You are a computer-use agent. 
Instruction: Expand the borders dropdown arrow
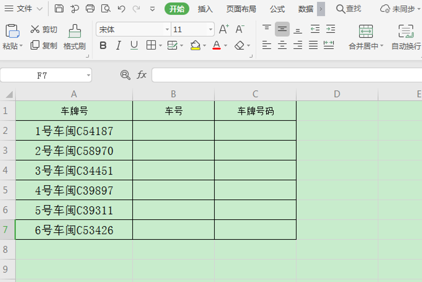(161, 46)
